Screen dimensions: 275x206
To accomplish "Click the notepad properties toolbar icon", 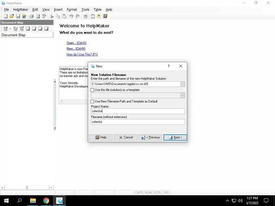I will [x=93, y=16].
